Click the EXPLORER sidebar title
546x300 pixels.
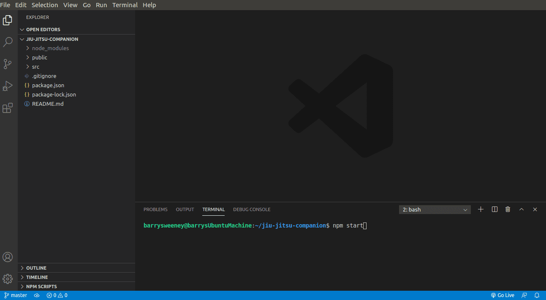(x=38, y=17)
